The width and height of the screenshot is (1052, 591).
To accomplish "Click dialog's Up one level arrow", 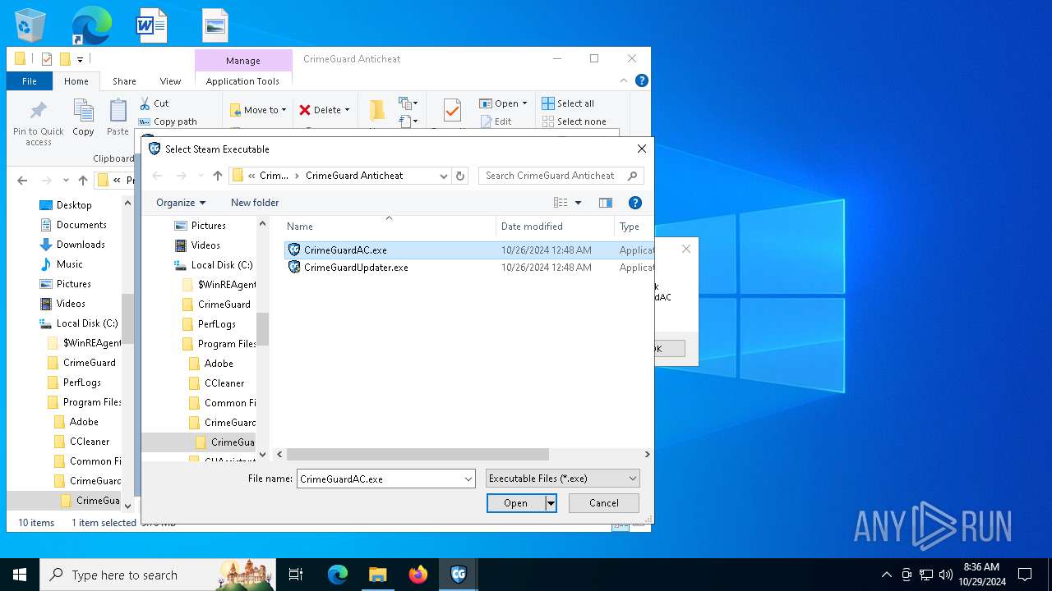I will (x=217, y=176).
